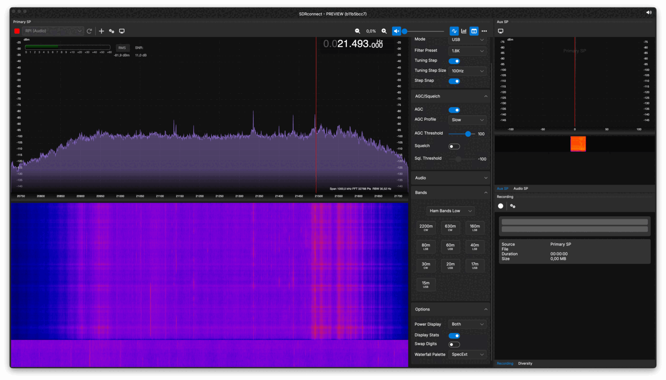Image resolution: width=666 pixels, height=380 pixels.
Task: Select the 20m USB band button
Action: click(x=450, y=265)
